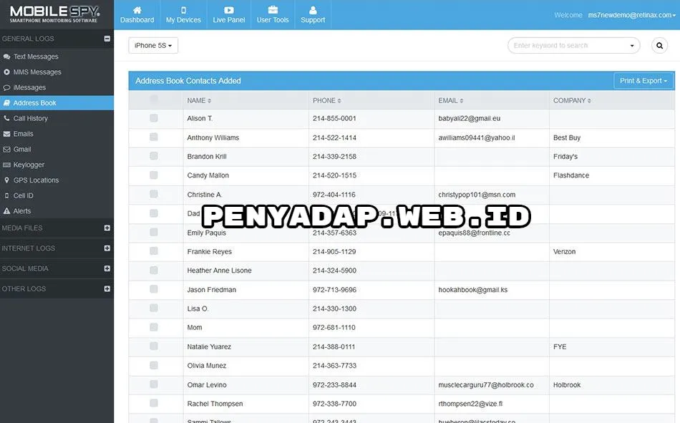Click the Gmail sidebar link
This screenshot has width=680, height=423.
pyautogui.click(x=22, y=150)
